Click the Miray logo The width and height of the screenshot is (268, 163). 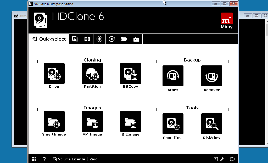(227, 21)
